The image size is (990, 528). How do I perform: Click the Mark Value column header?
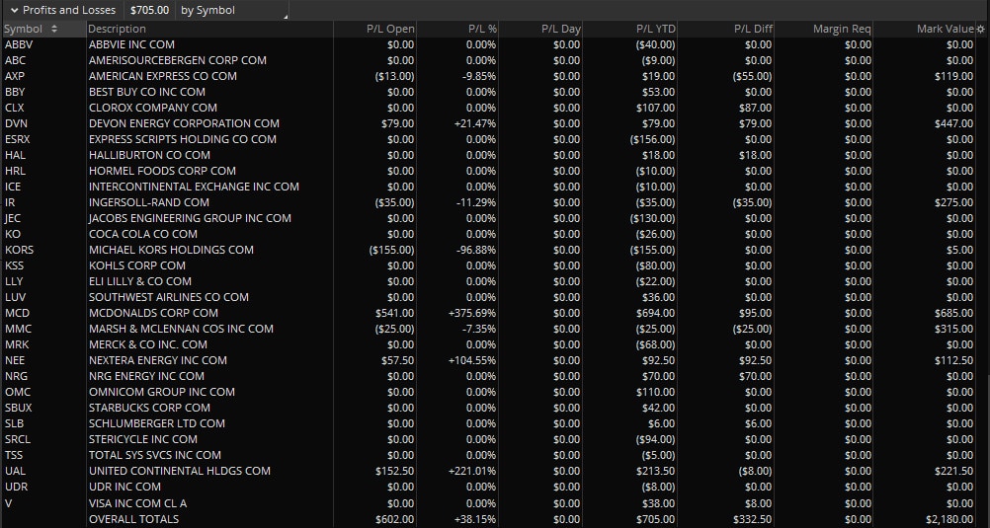(x=946, y=29)
